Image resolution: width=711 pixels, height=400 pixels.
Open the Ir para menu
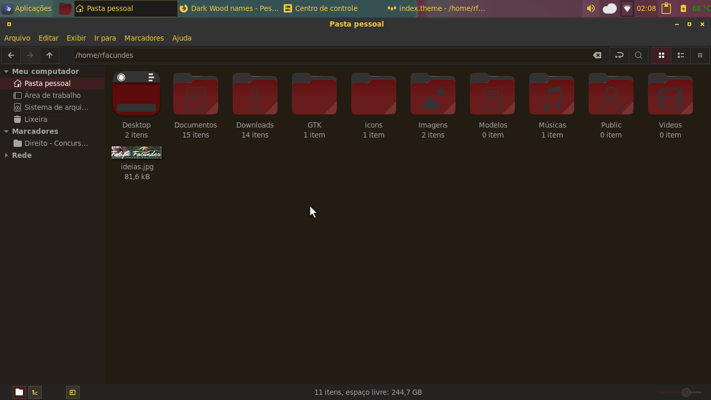point(105,38)
